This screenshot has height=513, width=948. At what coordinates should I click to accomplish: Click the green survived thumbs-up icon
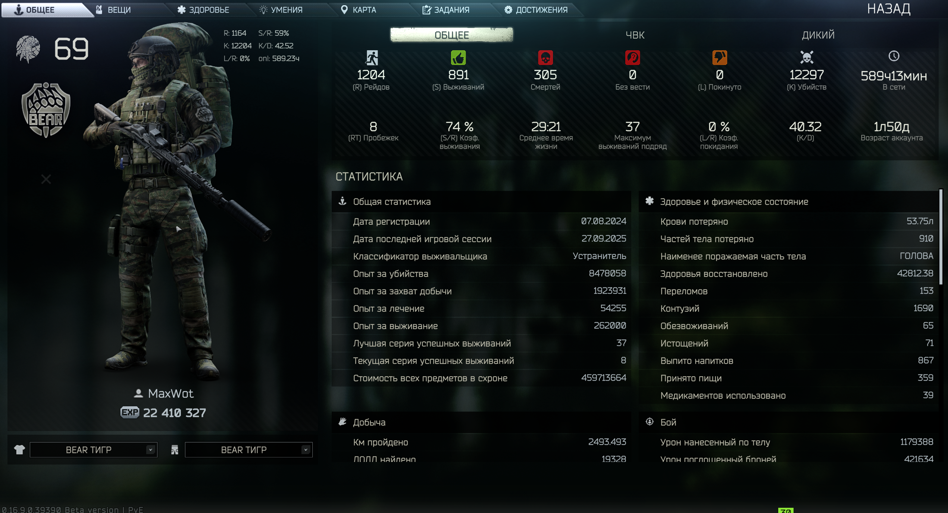click(458, 58)
